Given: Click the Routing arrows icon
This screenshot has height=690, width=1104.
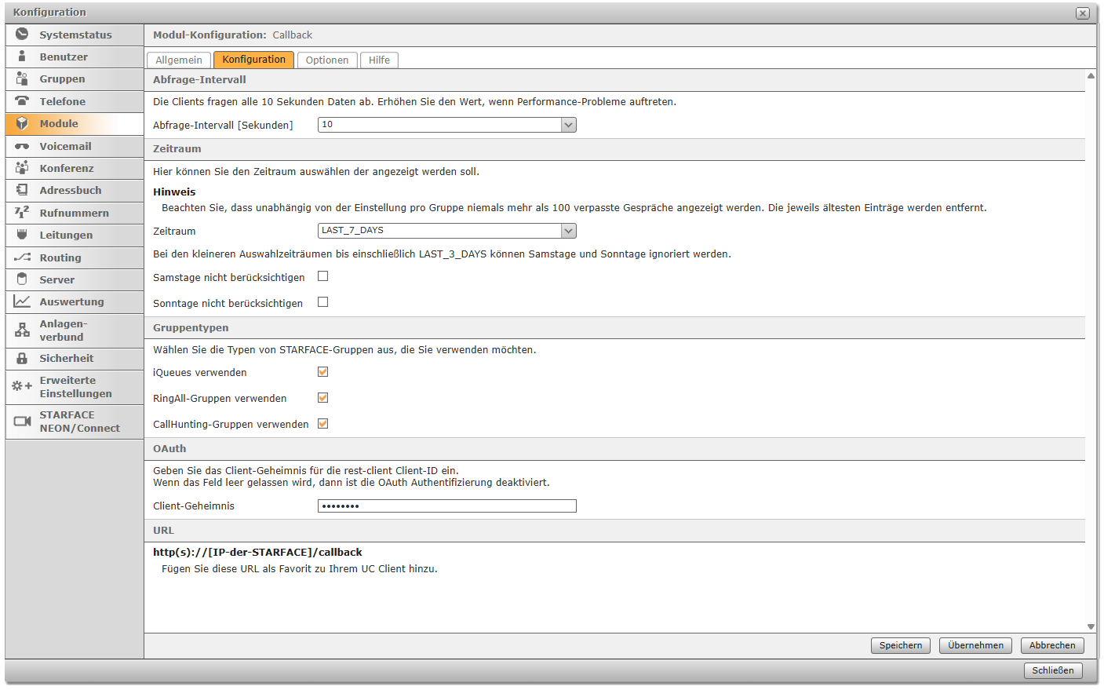Looking at the screenshot, I should pyautogui.click(x=22, y=257).
